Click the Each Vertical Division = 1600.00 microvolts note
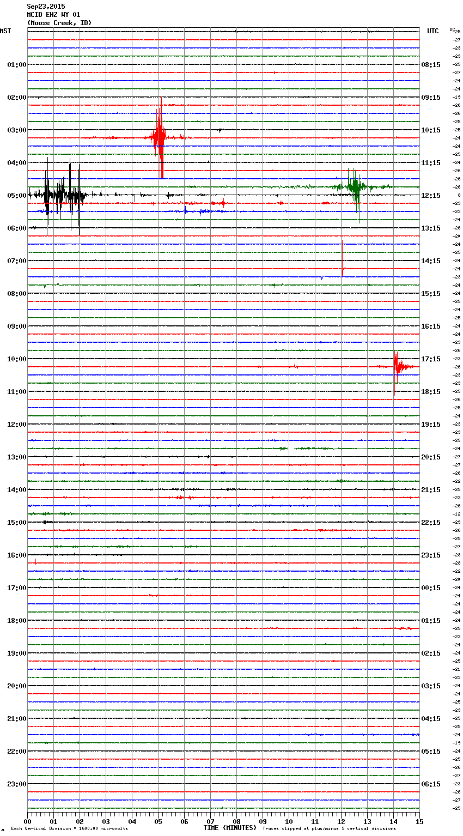463x836 pixels. [69, 828]
